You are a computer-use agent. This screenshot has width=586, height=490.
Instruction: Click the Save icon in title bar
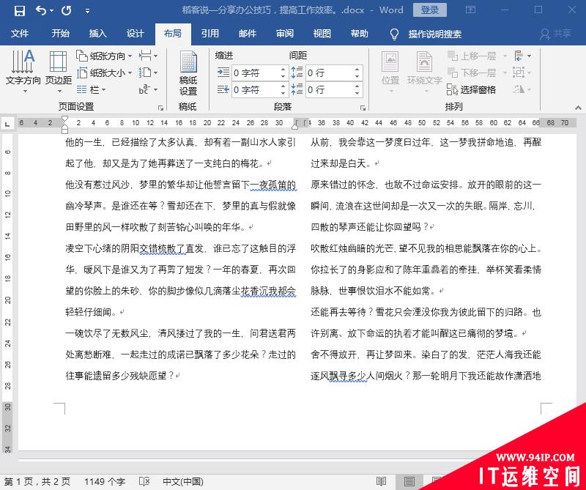coord(20,11)
